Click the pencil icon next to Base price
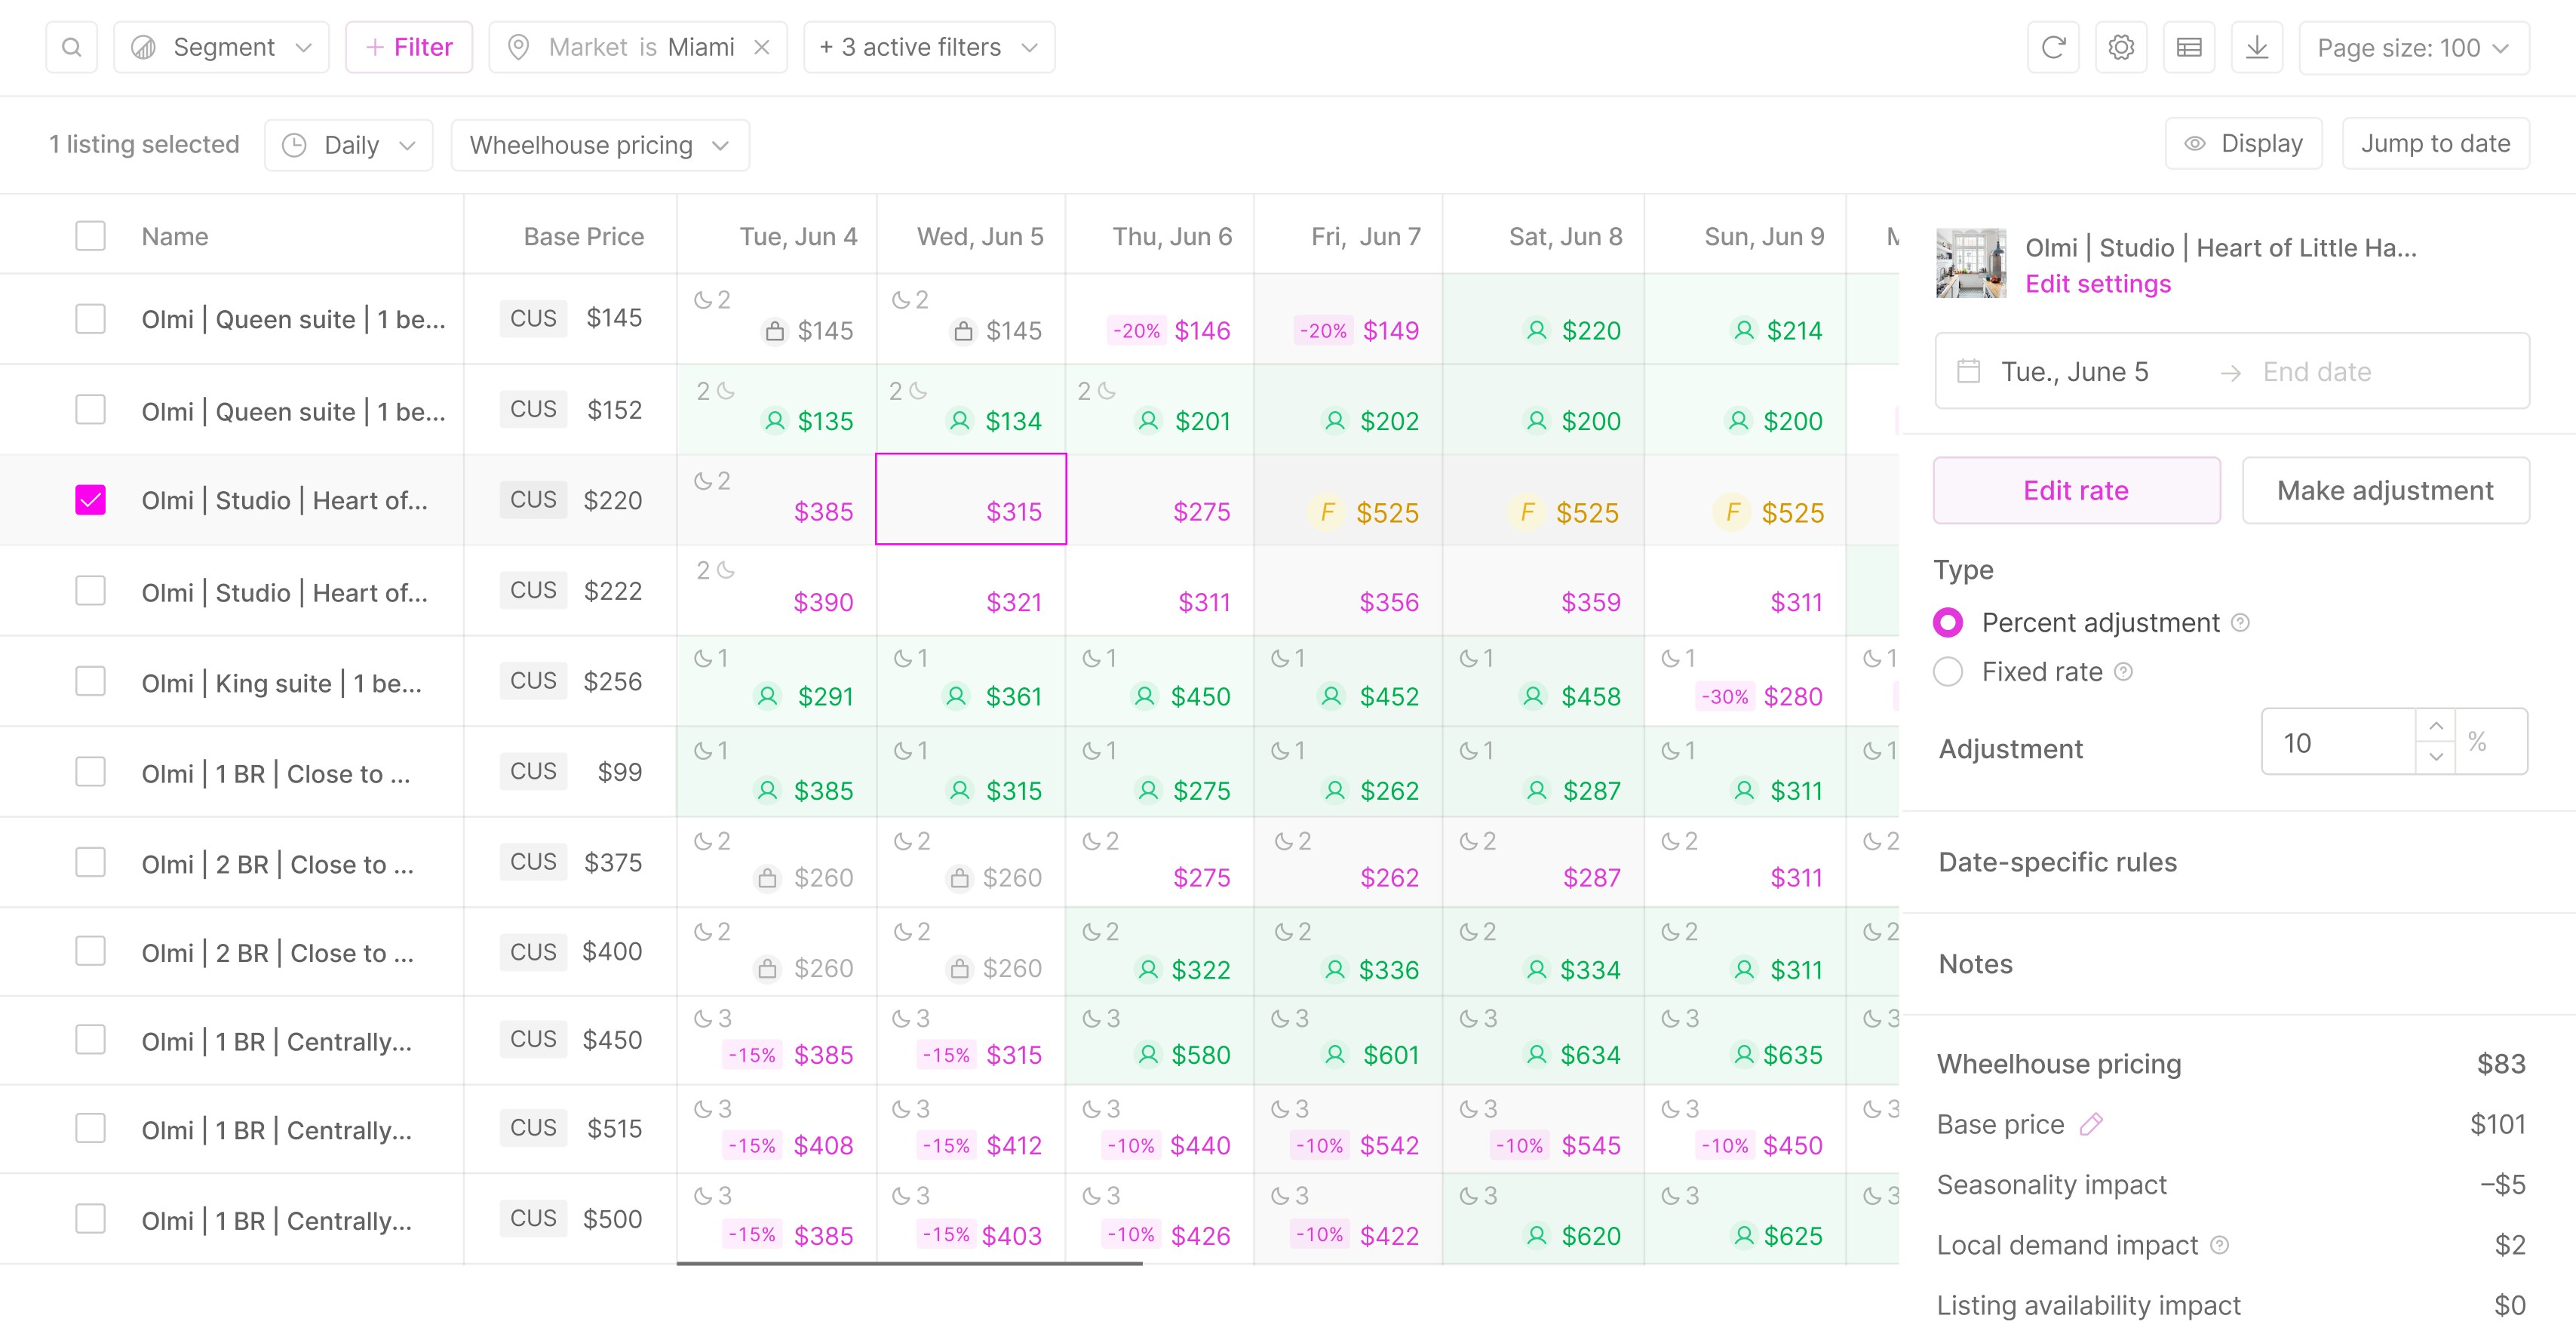The height and width of the screenshot is (1343, 2576). 2091,1124
